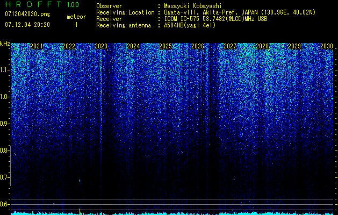Click observer name Masayuki Kobayashi

193,6
